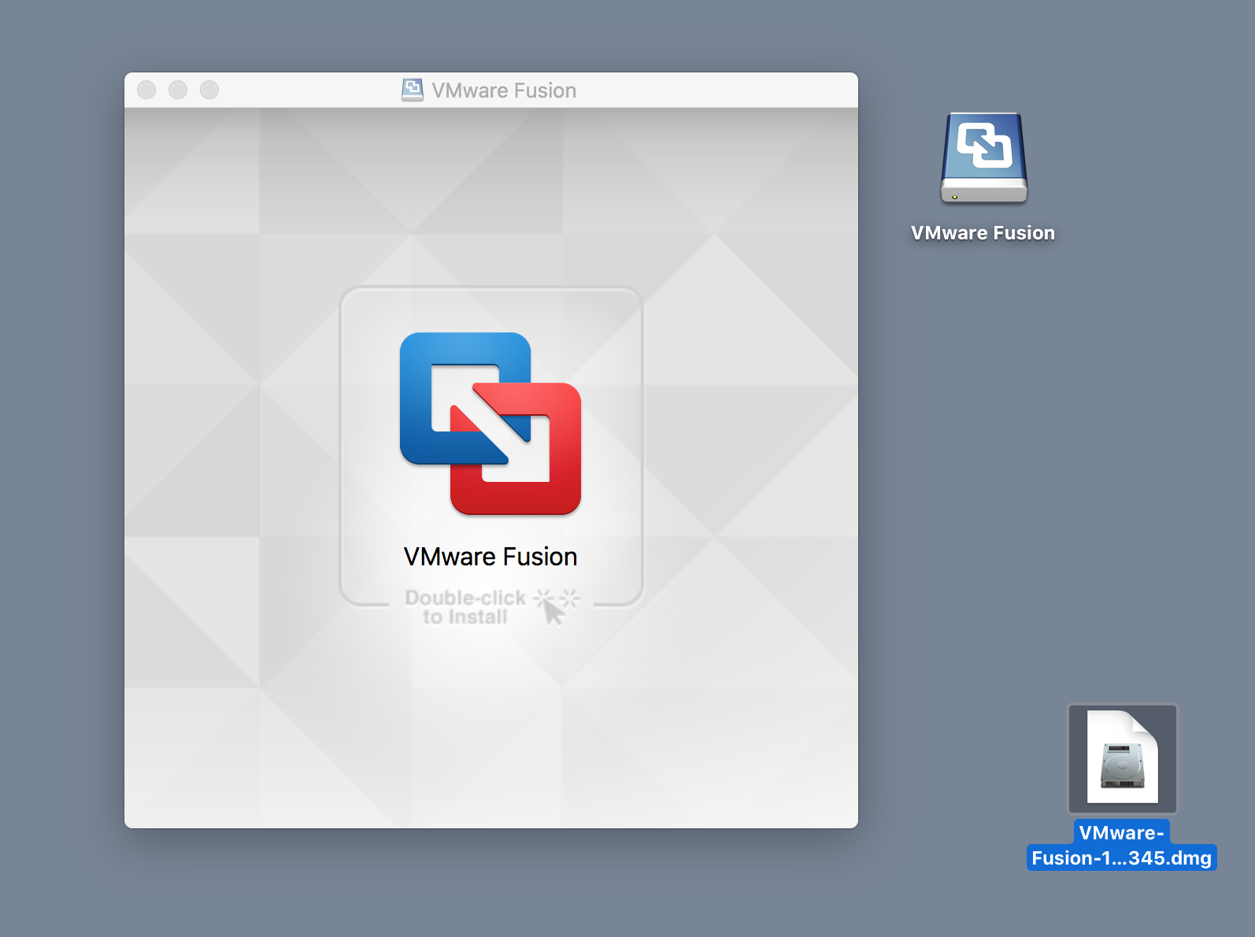
Task: Minimize the VMware Fusion installer window
Action: (x=178, y=90)
